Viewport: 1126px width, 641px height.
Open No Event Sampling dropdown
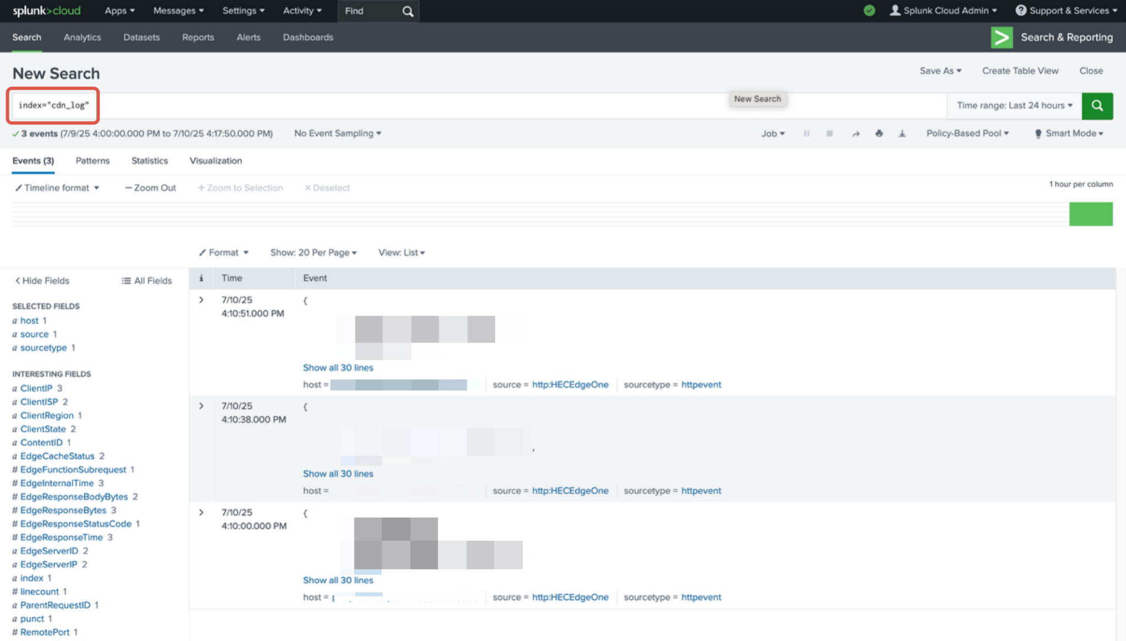[337, 133]
